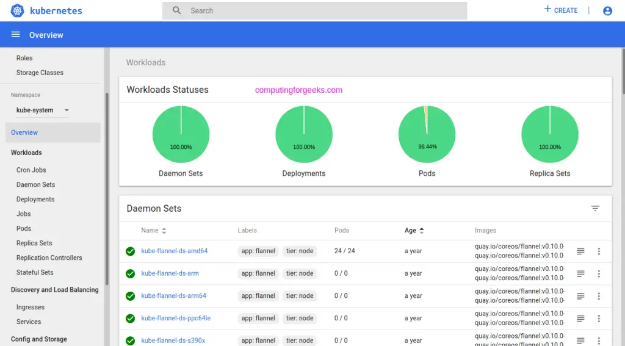This screenshot has width=625, height=346.
Task: View logs icon for kube-flannel-ds-amd64
Action: pyautogui.click(x=580, y=251)
